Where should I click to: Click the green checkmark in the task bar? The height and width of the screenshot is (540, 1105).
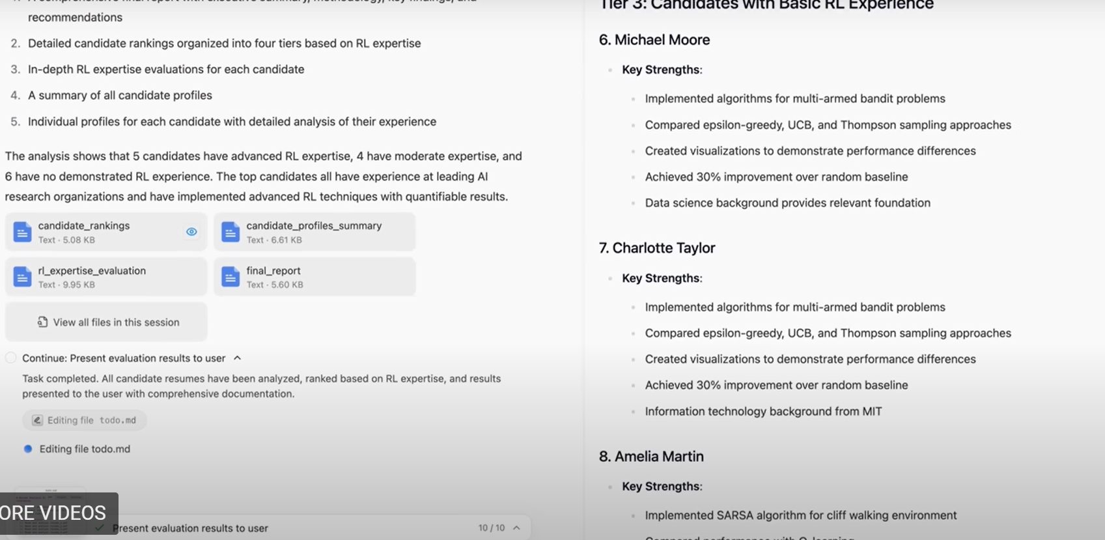point(100,528)
